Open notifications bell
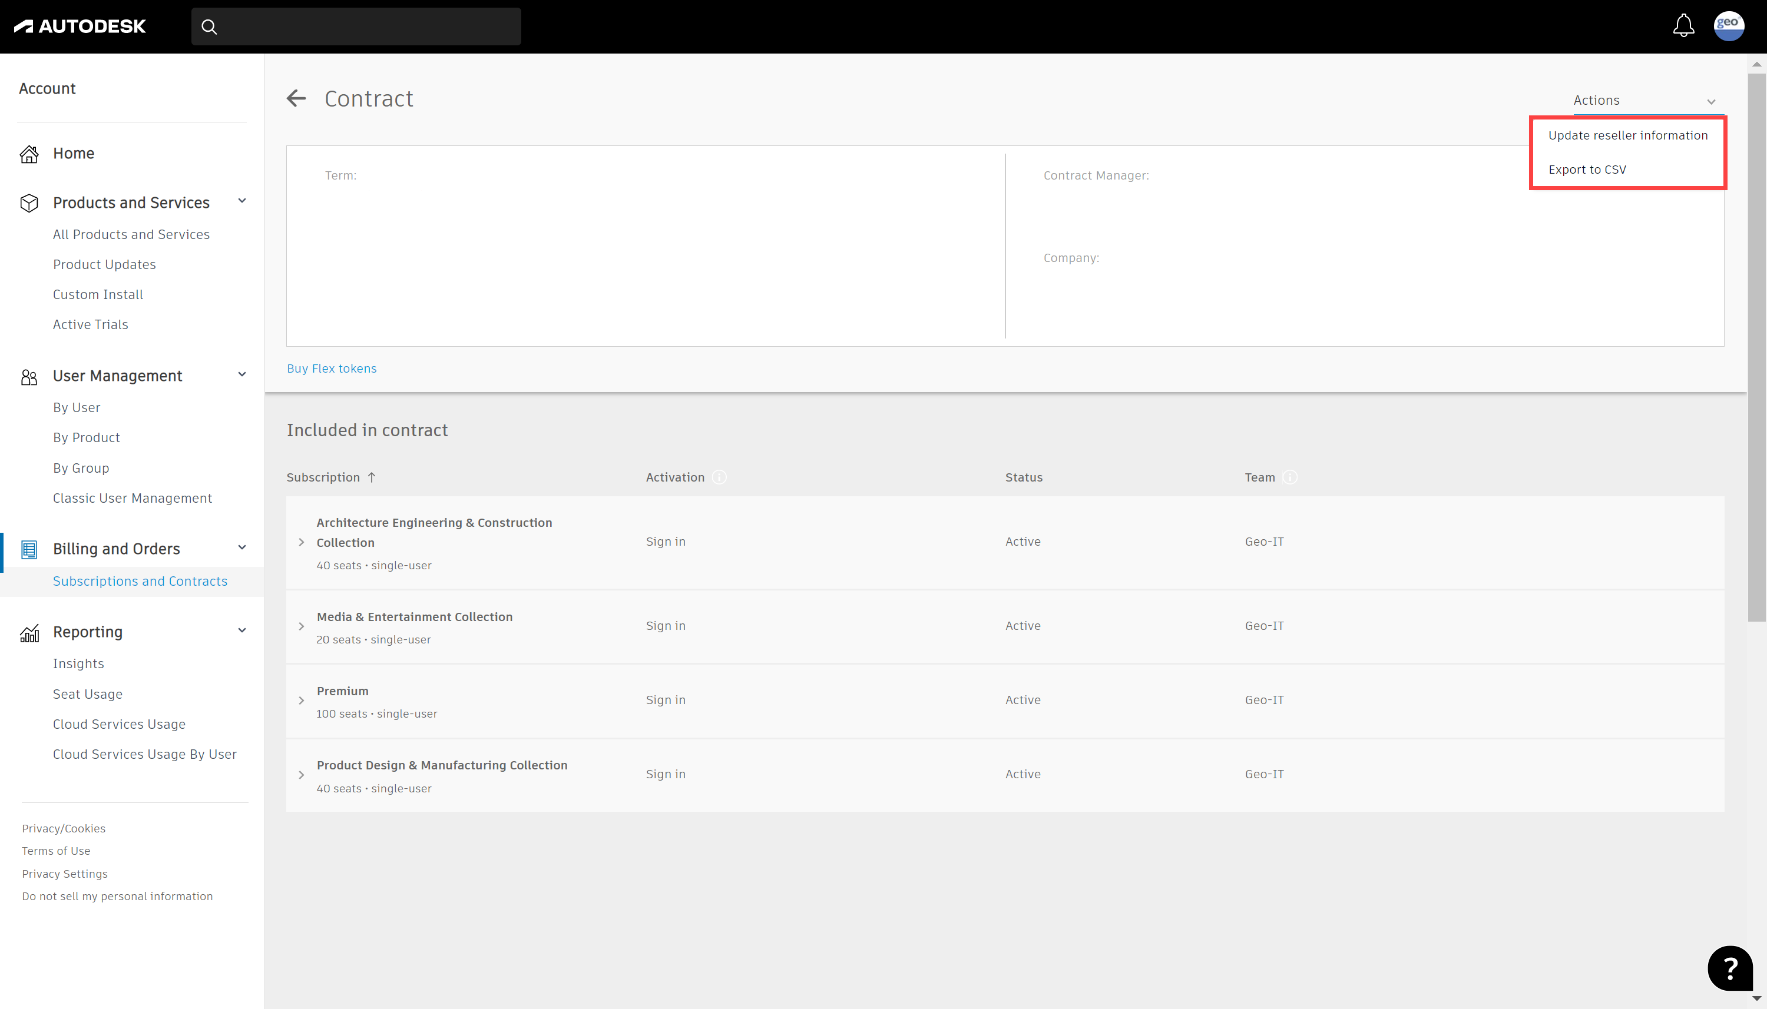The image size is (1767, 1009). 1683,26
